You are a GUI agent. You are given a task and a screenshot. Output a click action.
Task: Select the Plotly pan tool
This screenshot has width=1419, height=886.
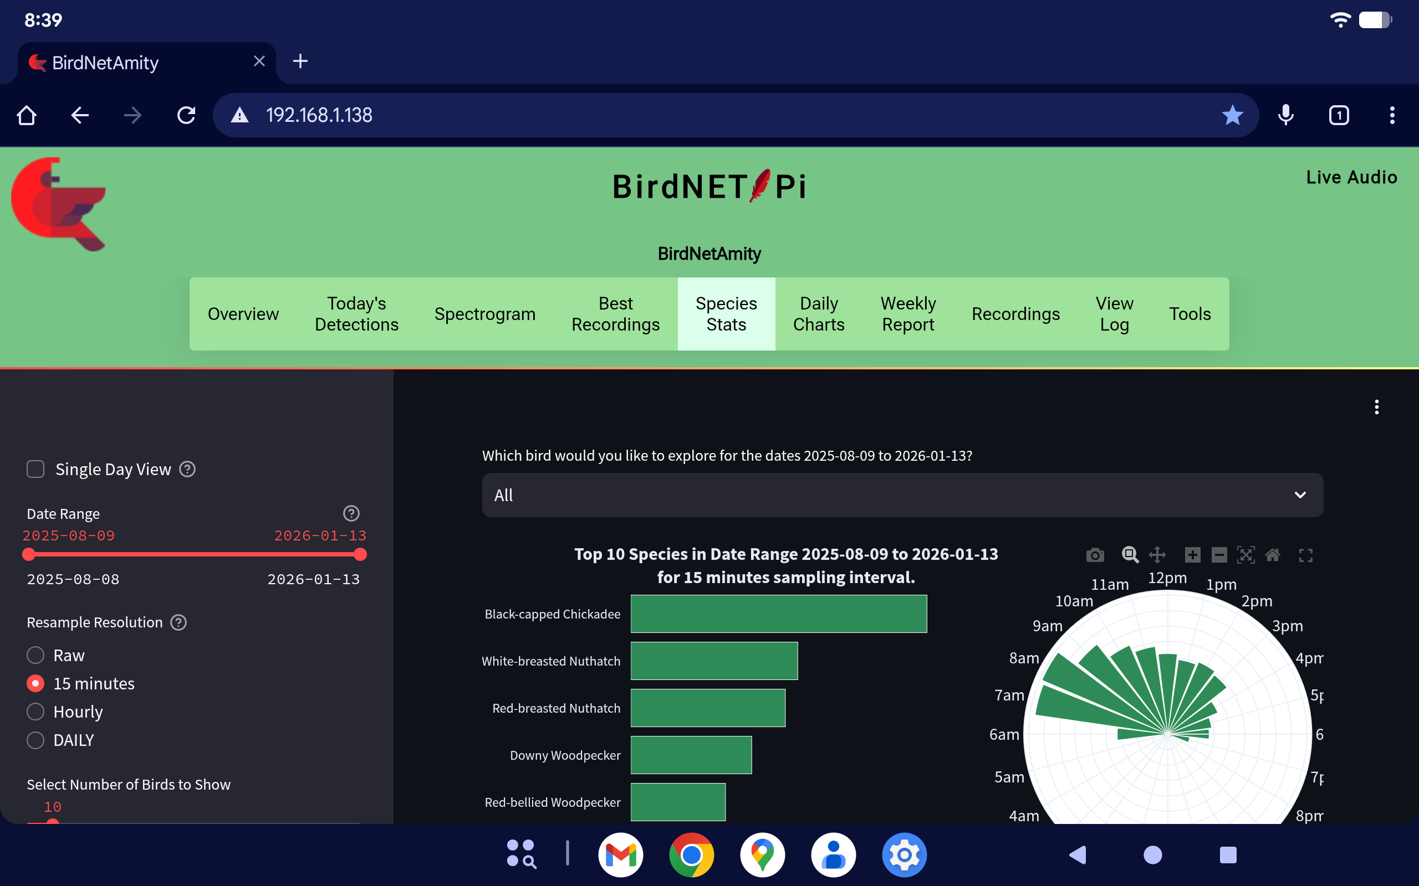coord(1157,554)
